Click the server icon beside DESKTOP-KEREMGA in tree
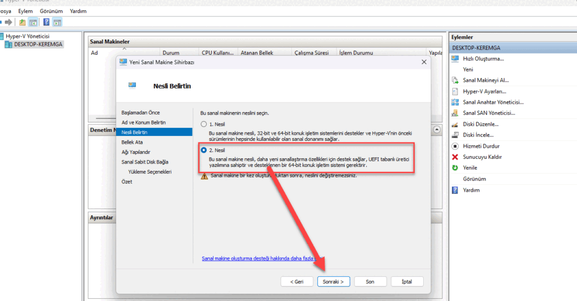 [8, 45]
